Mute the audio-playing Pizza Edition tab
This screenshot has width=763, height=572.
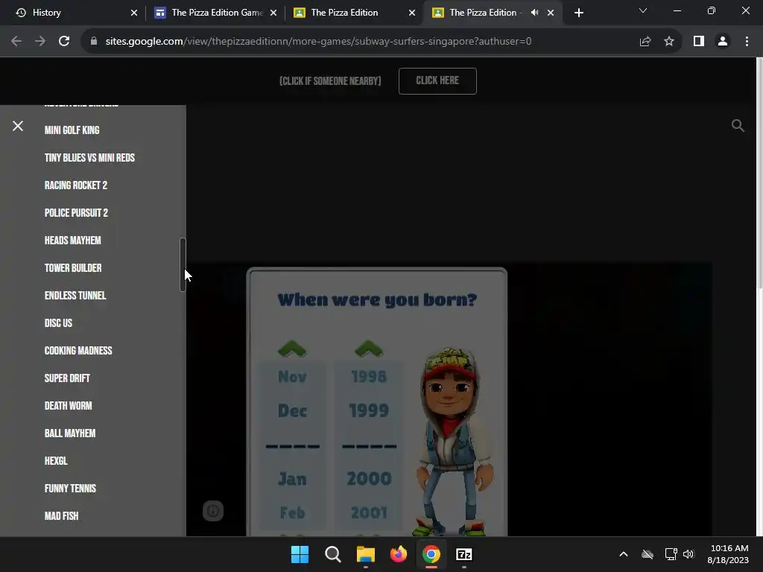pyautogui.click(x=534, y=13)
